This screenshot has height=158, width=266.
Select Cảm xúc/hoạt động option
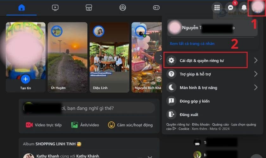click(x=130, y=125)
